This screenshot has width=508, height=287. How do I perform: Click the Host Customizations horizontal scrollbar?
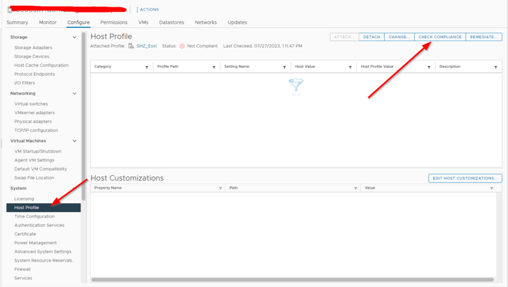pos(293,280)
